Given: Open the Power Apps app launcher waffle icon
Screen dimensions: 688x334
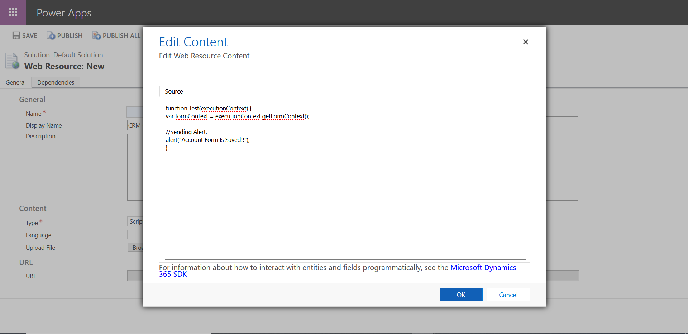Looking at the screenshot, I should pos(13,13).
